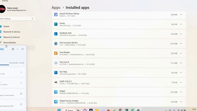This screenshot has width=197, height=111.
Task: Click the GIMP app icon
Action: 56,82
